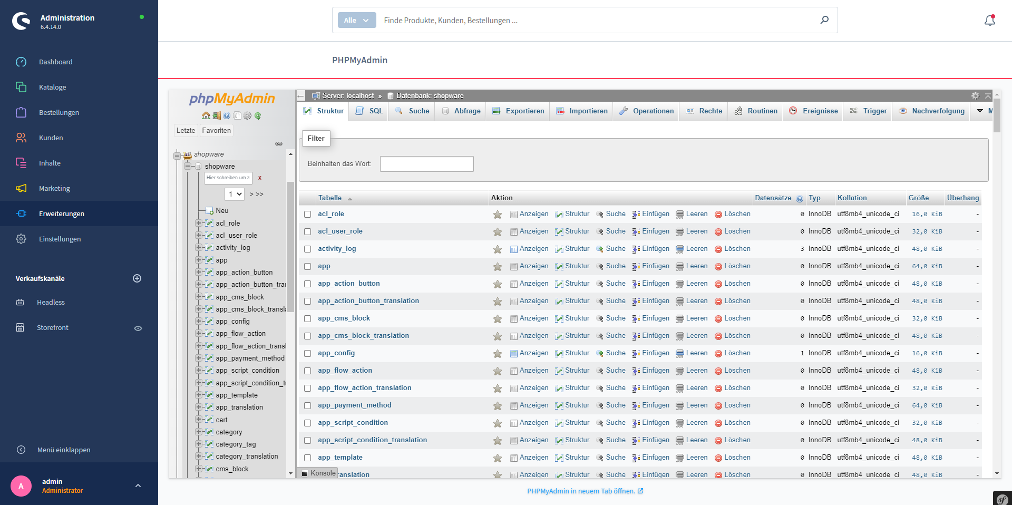
Task: Click Suche for app_payment_method row
Action: [x=611, y=405]
